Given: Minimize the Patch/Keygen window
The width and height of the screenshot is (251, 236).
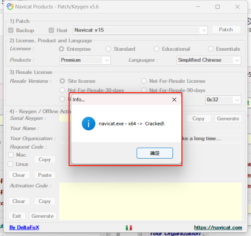Looking at the screenshot, I should (198, 7).
